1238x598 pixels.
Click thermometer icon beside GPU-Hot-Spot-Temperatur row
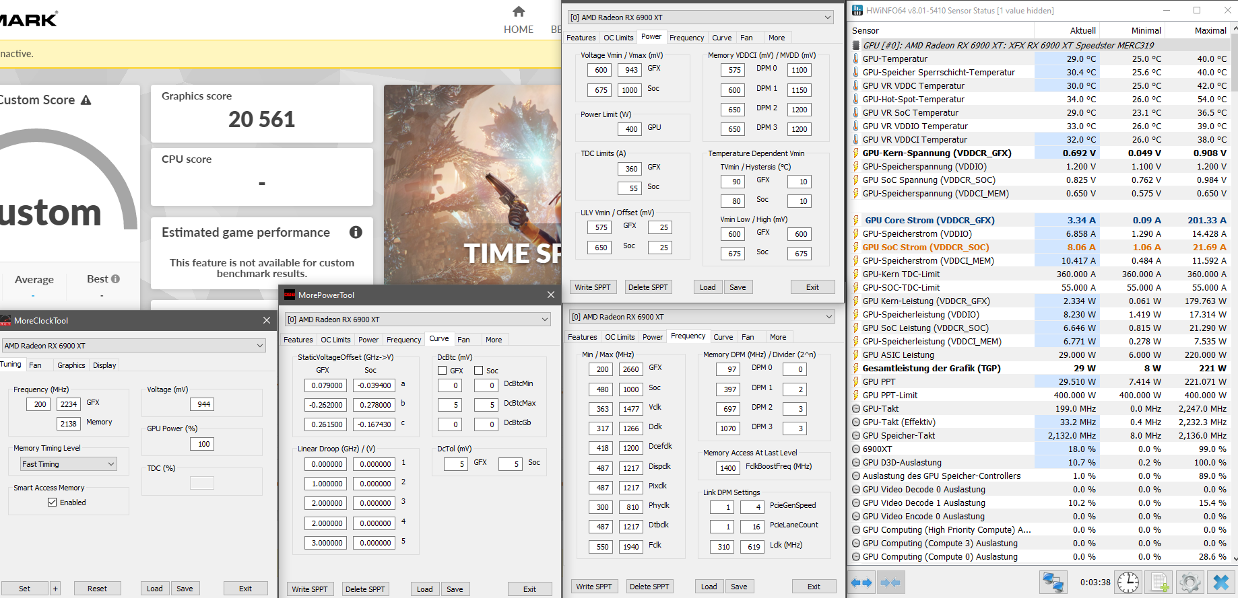click(x=856, y=99)
